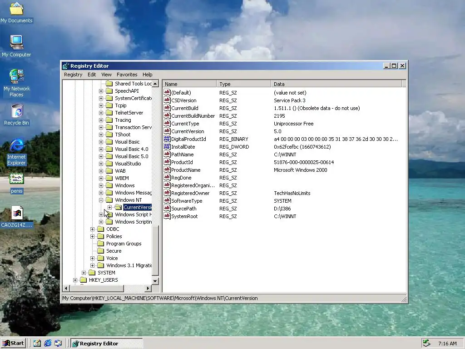
Task: Expand the CurrentVersion key
Action: [110, 207]
